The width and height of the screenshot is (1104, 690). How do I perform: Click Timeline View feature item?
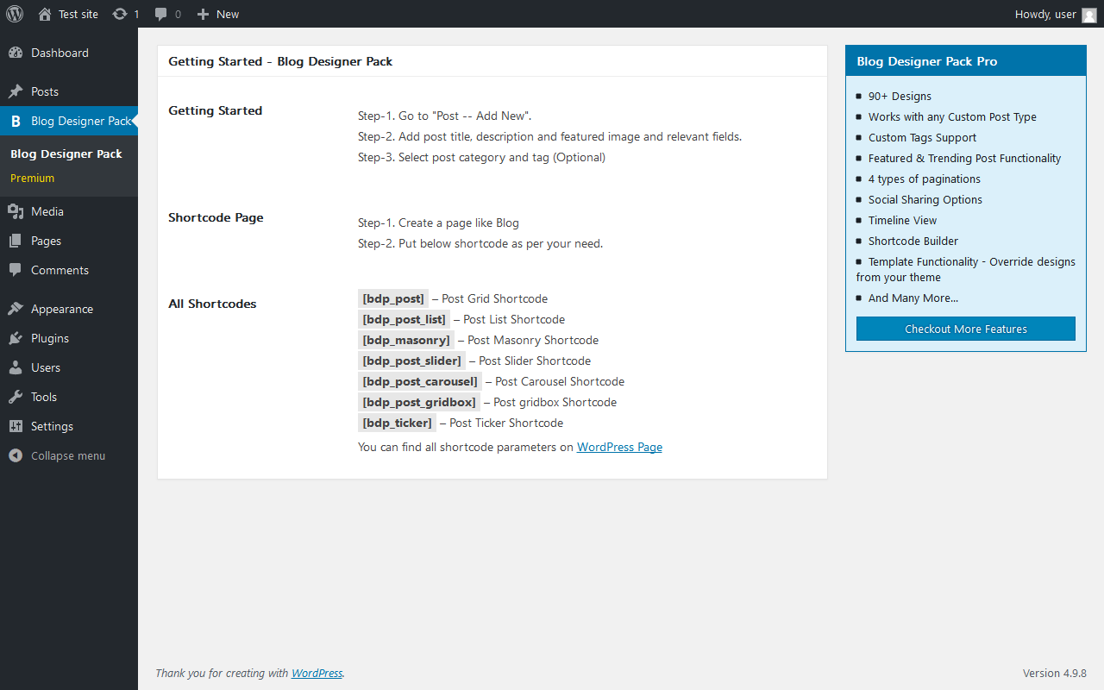(x=902, y=220)
